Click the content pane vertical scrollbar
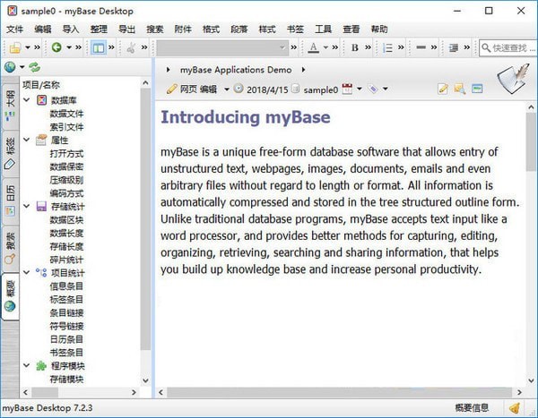The height and width of the screenshot is (418, 538). tap(531, 142)
